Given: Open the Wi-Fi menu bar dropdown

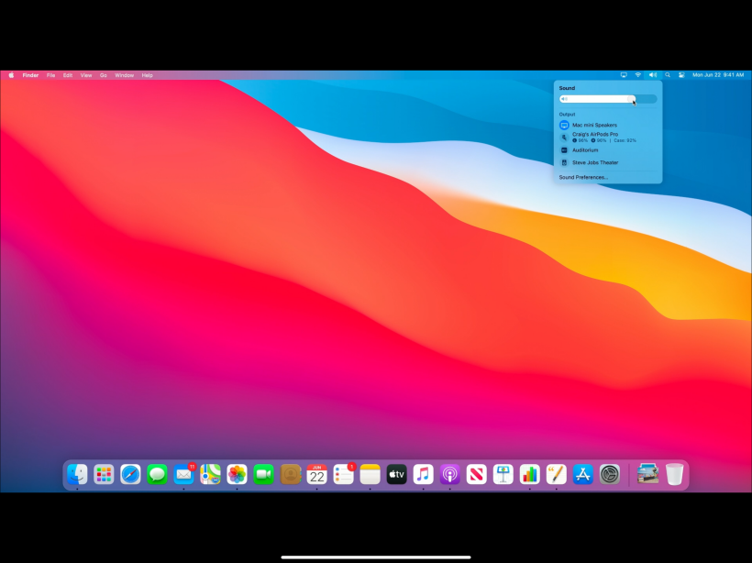Looking at the screenshot, I should 638,75.
